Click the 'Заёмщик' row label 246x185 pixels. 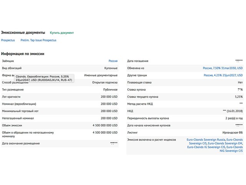coord(8,61)
